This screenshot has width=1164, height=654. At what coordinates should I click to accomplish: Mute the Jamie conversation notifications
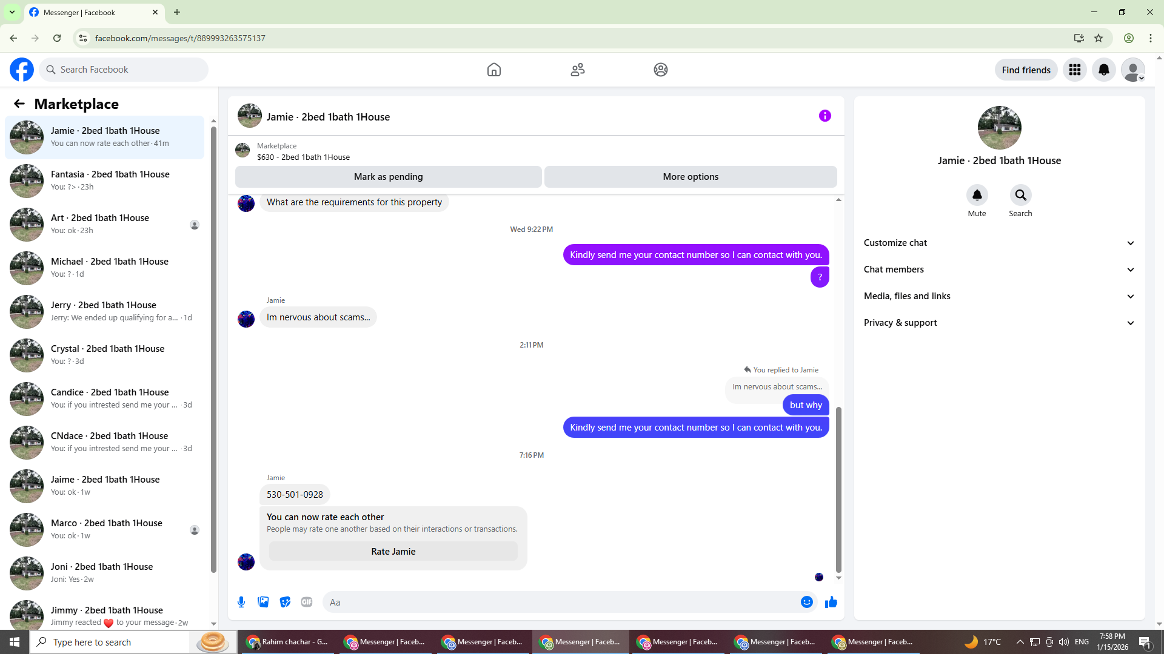[x=977, y=195]
